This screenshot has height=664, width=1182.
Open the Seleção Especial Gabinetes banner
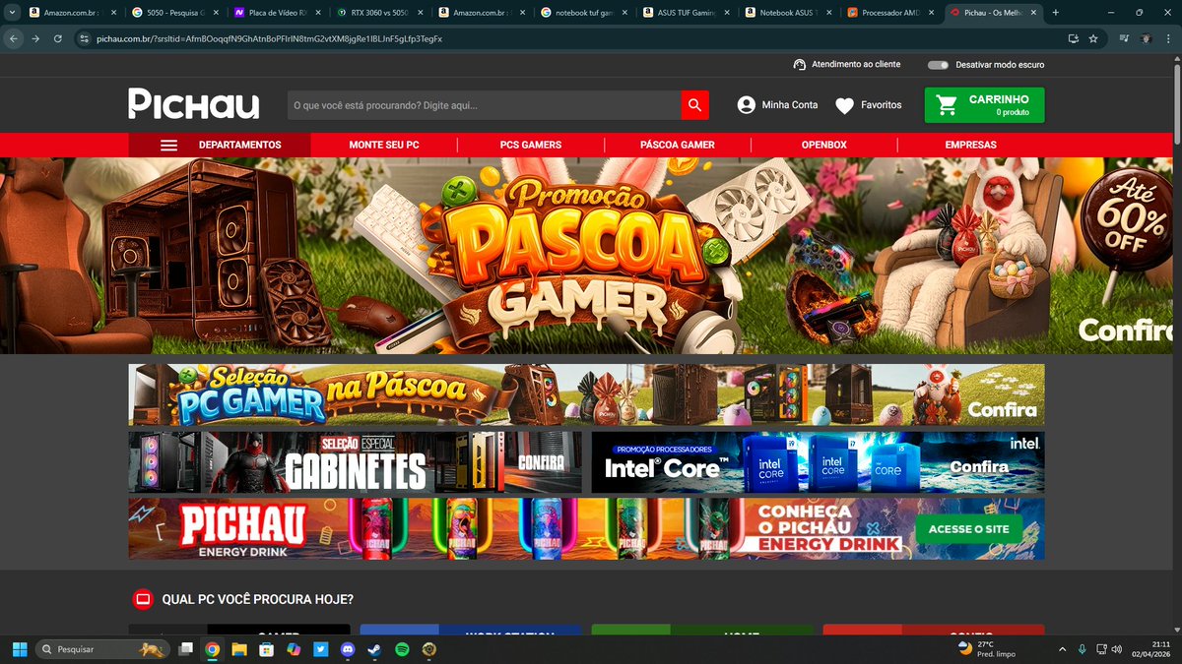coord(355,462)
